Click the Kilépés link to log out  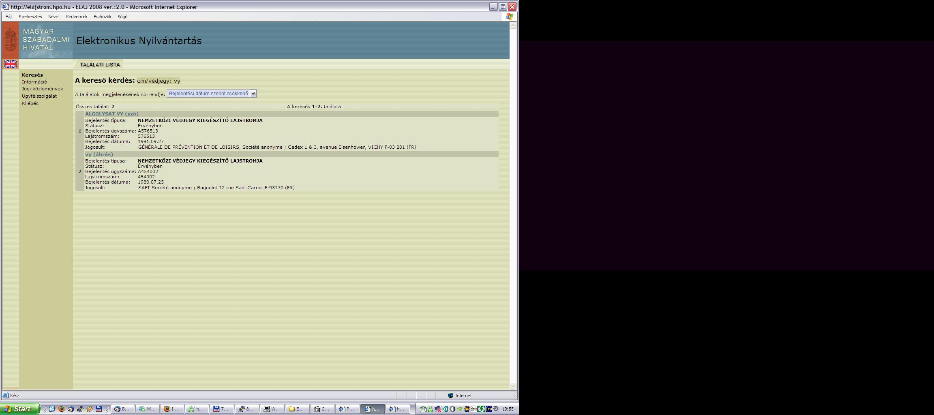tap(30, 103)
